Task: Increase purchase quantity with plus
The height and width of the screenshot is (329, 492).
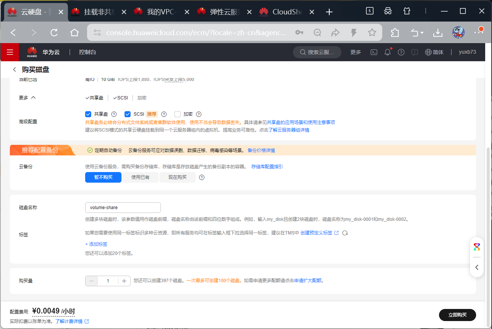Action: click(x=124, y=281)
